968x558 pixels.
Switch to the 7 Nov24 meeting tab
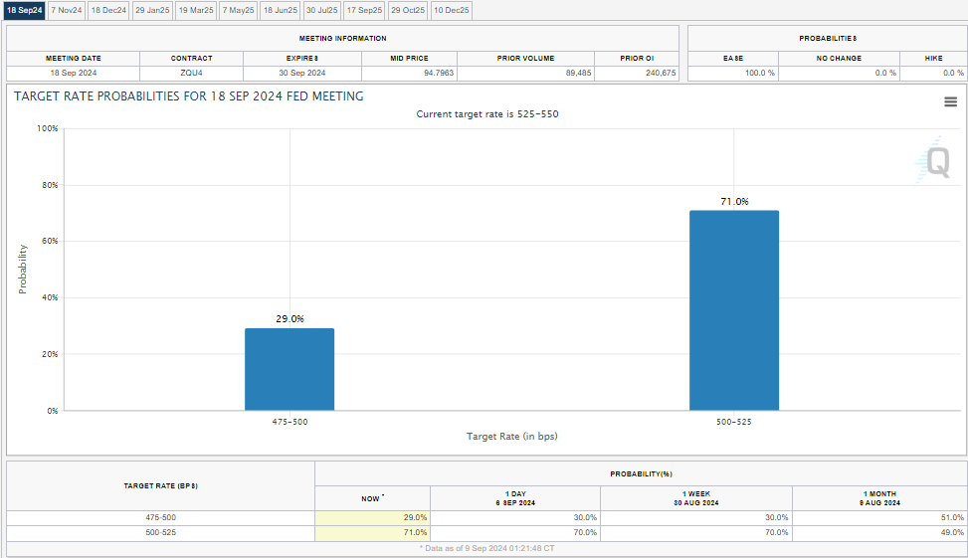(66, 10)
